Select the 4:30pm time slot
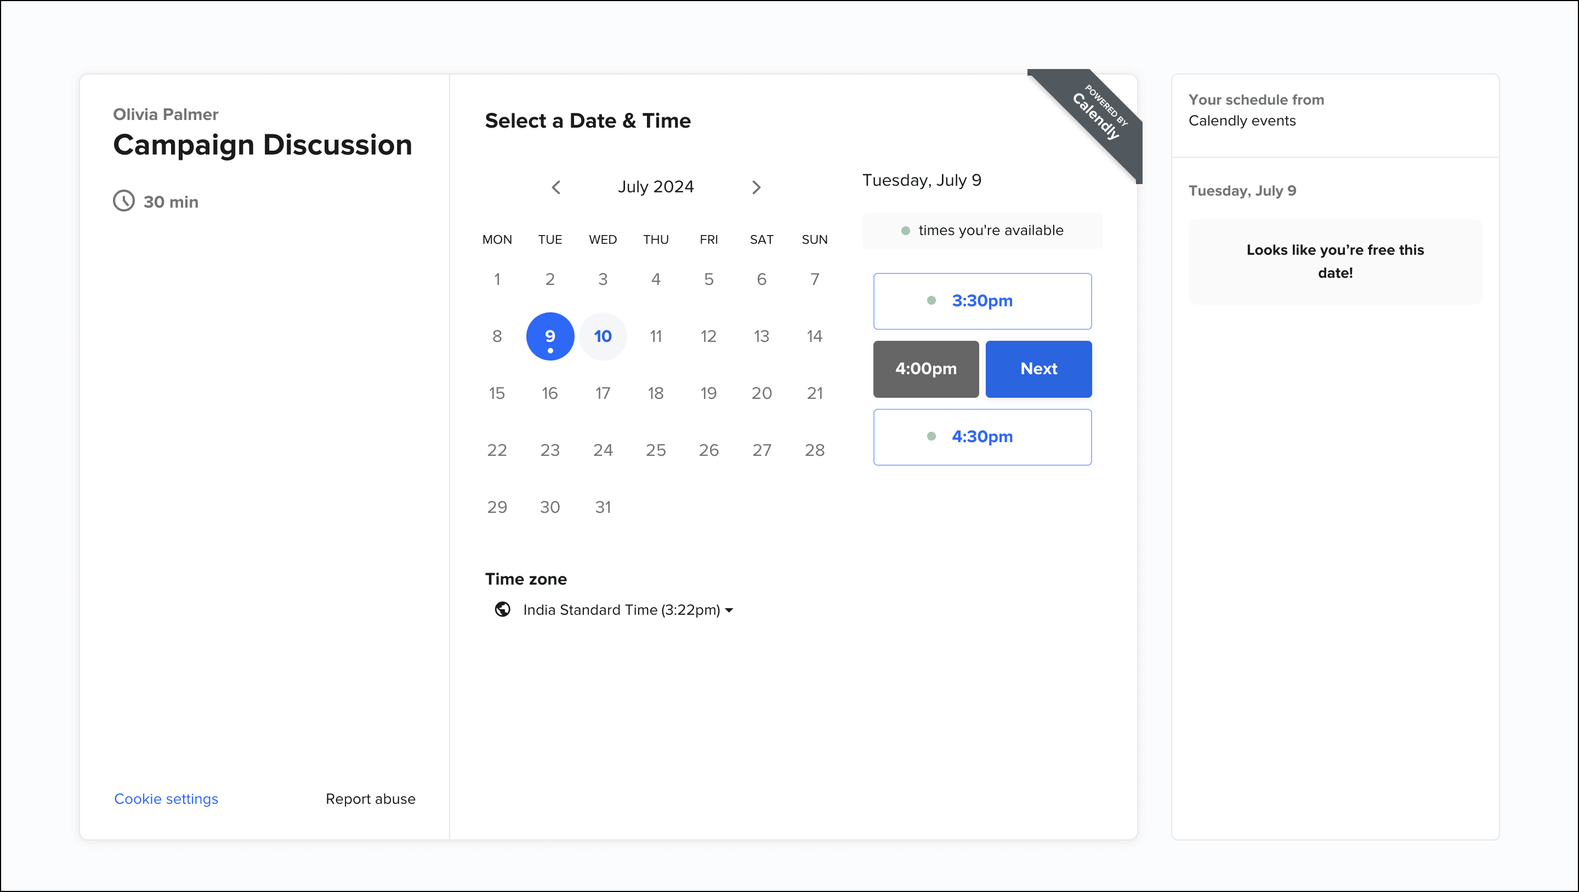The image size is (1579, 892). tap(982, 437)
